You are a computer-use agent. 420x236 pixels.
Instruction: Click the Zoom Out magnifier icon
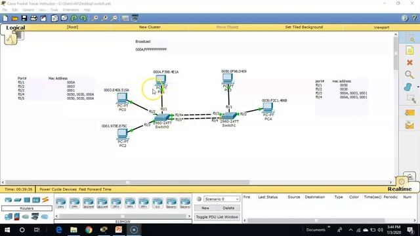tap(114, 18)
